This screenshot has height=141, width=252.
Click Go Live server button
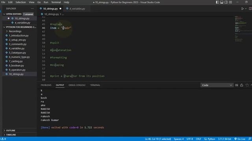pos(240,139)
